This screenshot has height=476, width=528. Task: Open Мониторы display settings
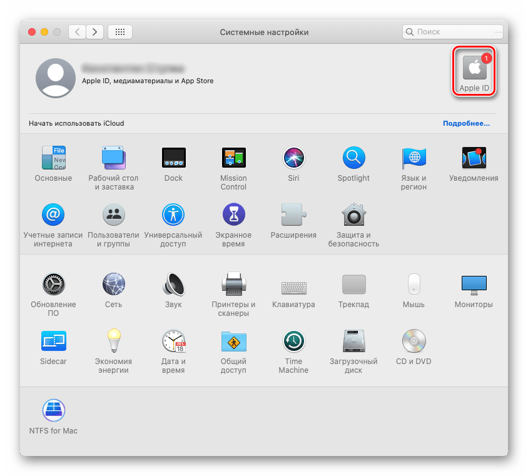(474, 284)
